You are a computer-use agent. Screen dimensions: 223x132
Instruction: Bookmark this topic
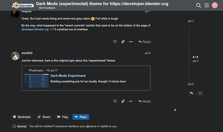coord(22,117)
